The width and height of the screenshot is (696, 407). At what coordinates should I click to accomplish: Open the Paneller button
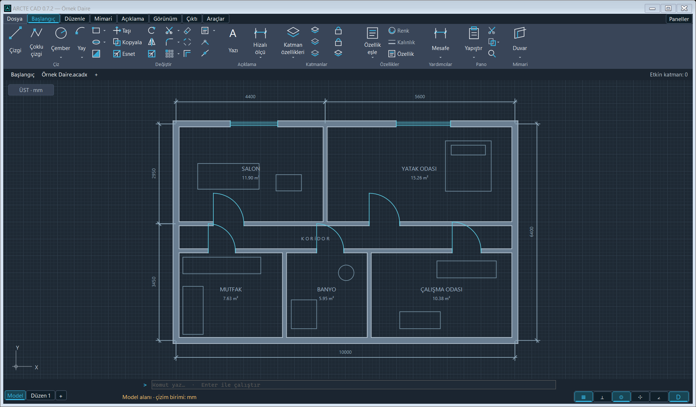[679, 19]
